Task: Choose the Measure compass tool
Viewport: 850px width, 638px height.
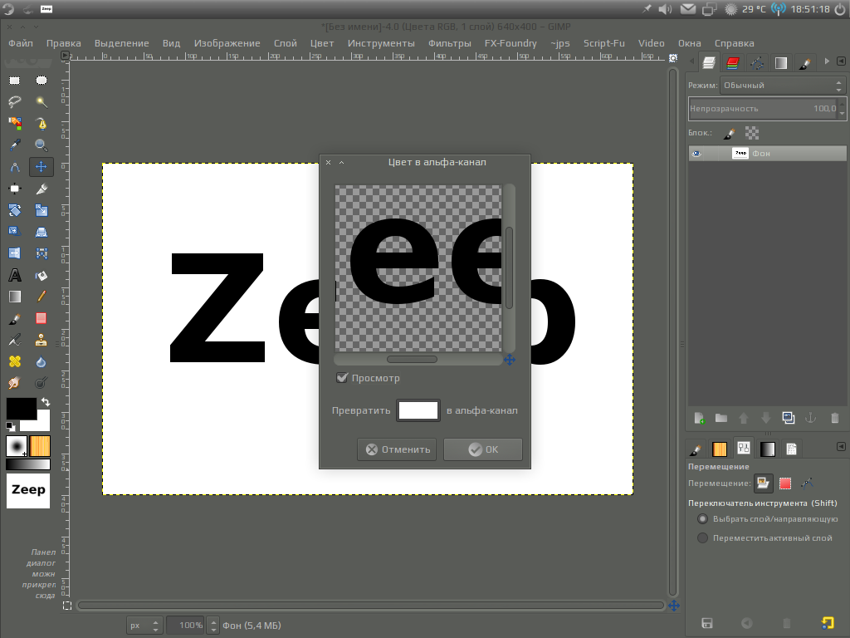Action: [x=15, y=167]
